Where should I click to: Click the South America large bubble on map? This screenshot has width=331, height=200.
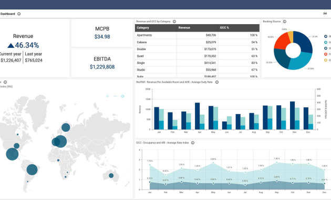(x=32, y=169)
